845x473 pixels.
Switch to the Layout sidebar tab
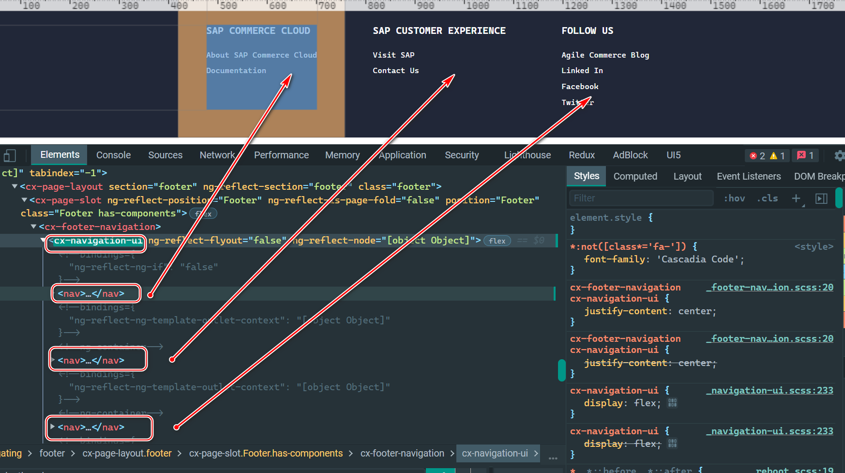(687, 176)
